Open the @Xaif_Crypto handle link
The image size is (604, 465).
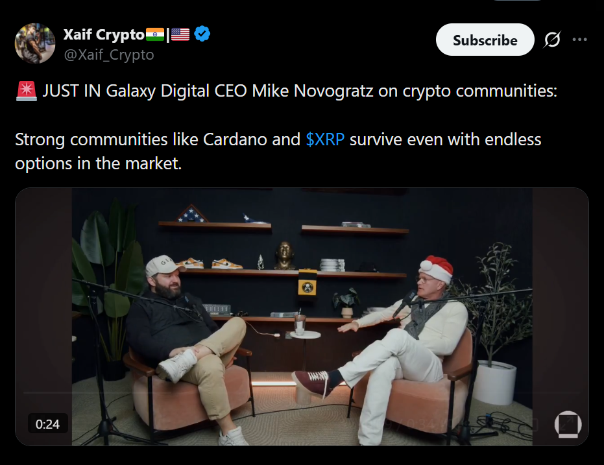pyautogui.click(x=109, y=55)
